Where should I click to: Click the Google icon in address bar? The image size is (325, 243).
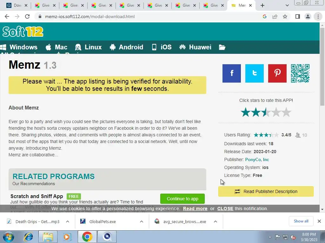[x=264, y=16]
